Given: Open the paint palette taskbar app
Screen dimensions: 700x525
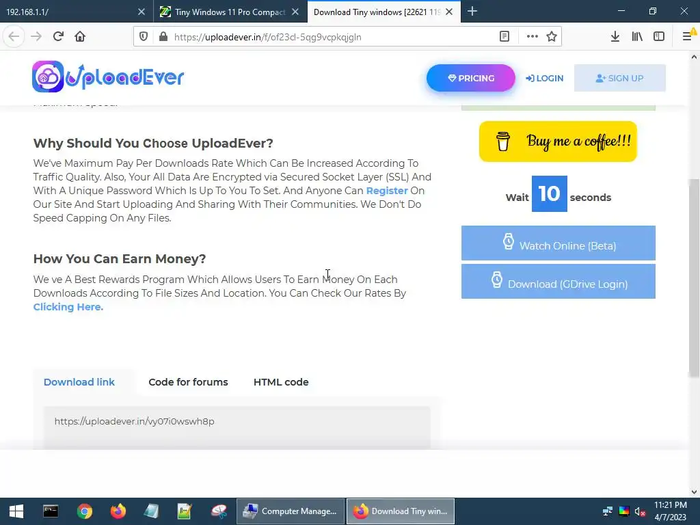Looking at the screenshot, I should click(219, 511).
